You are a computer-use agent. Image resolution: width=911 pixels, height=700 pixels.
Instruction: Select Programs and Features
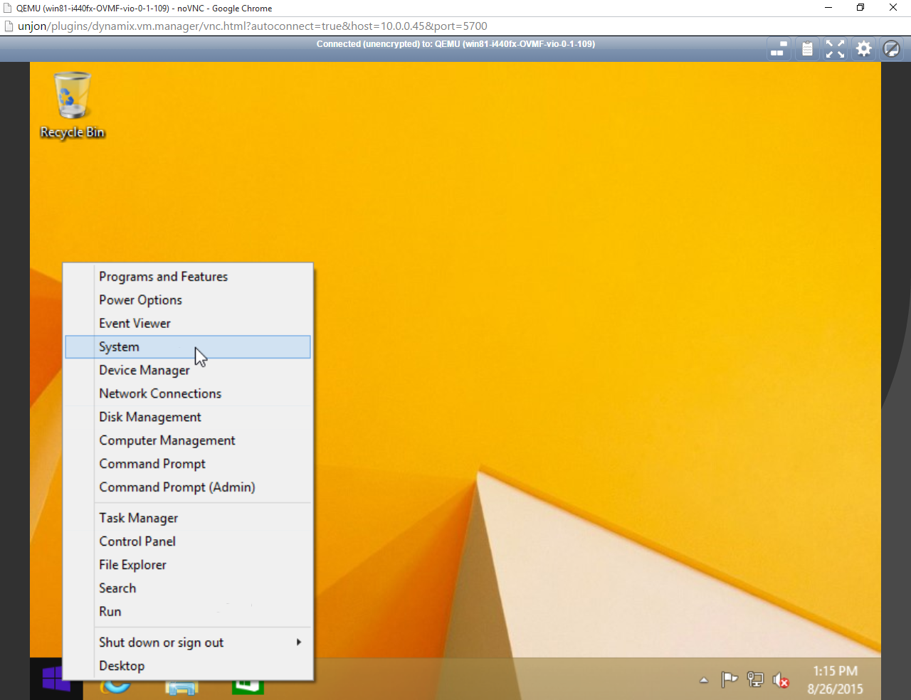(164, 277)
